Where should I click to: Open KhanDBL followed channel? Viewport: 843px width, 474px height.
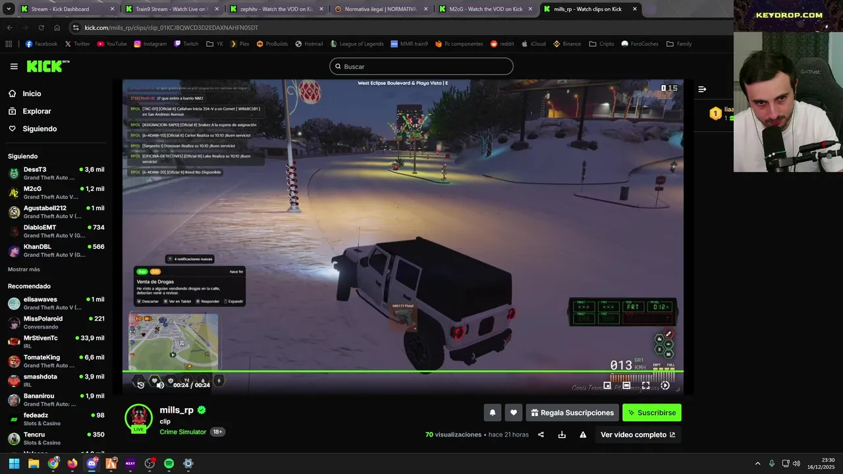(x=56, y=251)
